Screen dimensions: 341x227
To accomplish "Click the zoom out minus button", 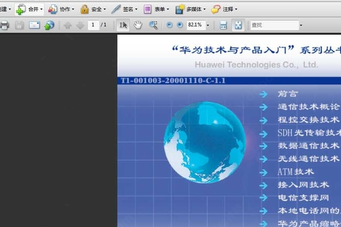I will pyautogui.click(x=169, y=25).
